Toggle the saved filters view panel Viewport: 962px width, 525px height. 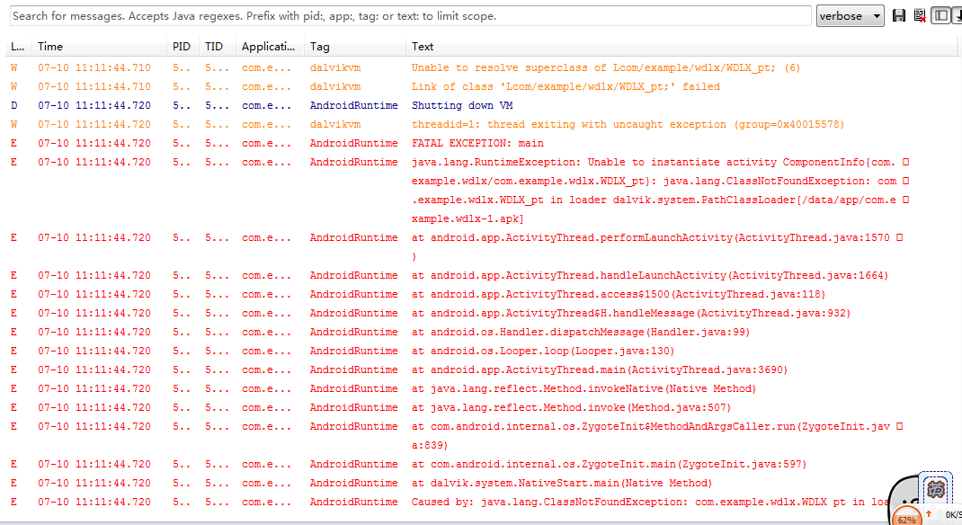pyautogui.click(x=941, y=15)
